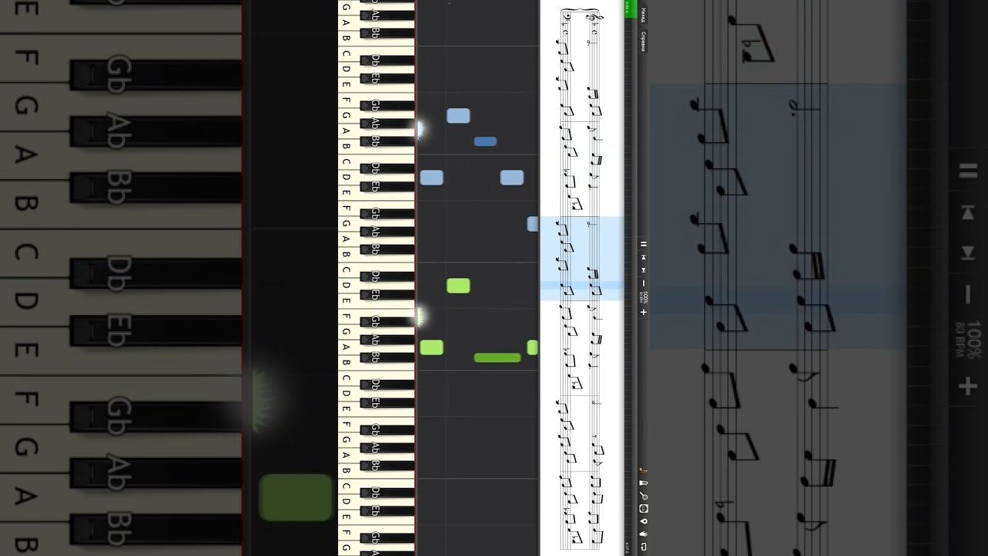This screenshot has width=988, height=556.
Task: Decrease tempo with the minus button
Action: tap(644, 283)
